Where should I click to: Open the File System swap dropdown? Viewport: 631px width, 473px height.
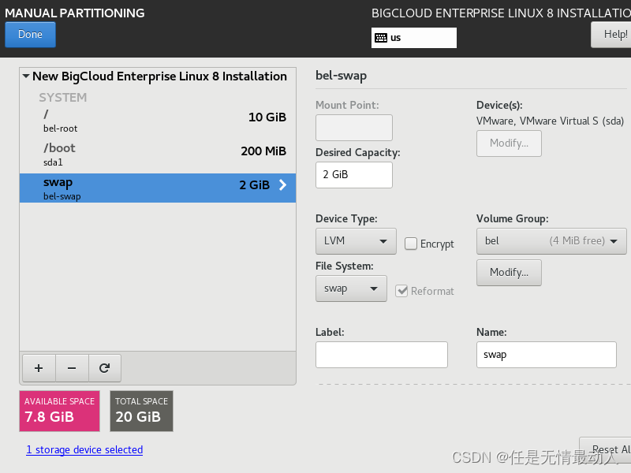(351, 289)
